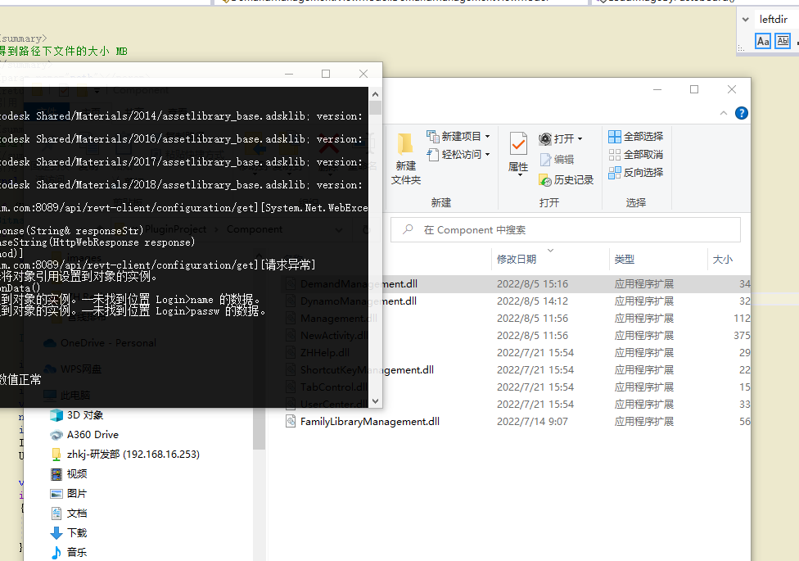This screenshot has width=799, height=561.
Task: Open the Explorer help question-mark icon
Action: click(x=742, y=114)
